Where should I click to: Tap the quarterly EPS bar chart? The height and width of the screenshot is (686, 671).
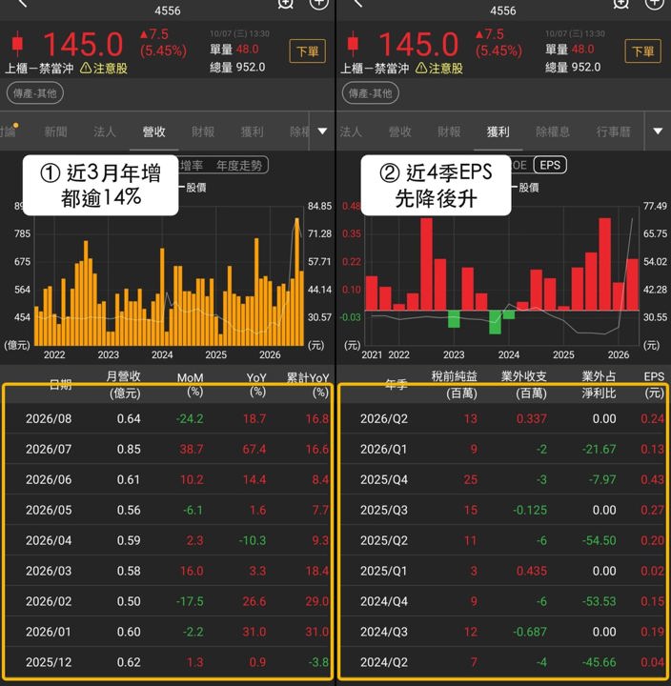pyautogui.click(x=502, y=275)
